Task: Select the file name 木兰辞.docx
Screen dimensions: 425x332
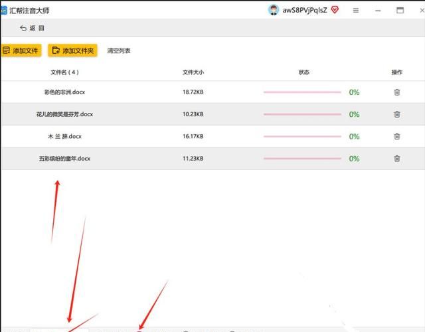Action: [x=65, y=136]
